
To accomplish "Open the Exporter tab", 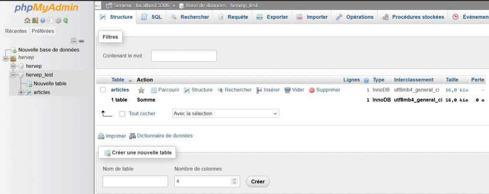I will point(272,17).
